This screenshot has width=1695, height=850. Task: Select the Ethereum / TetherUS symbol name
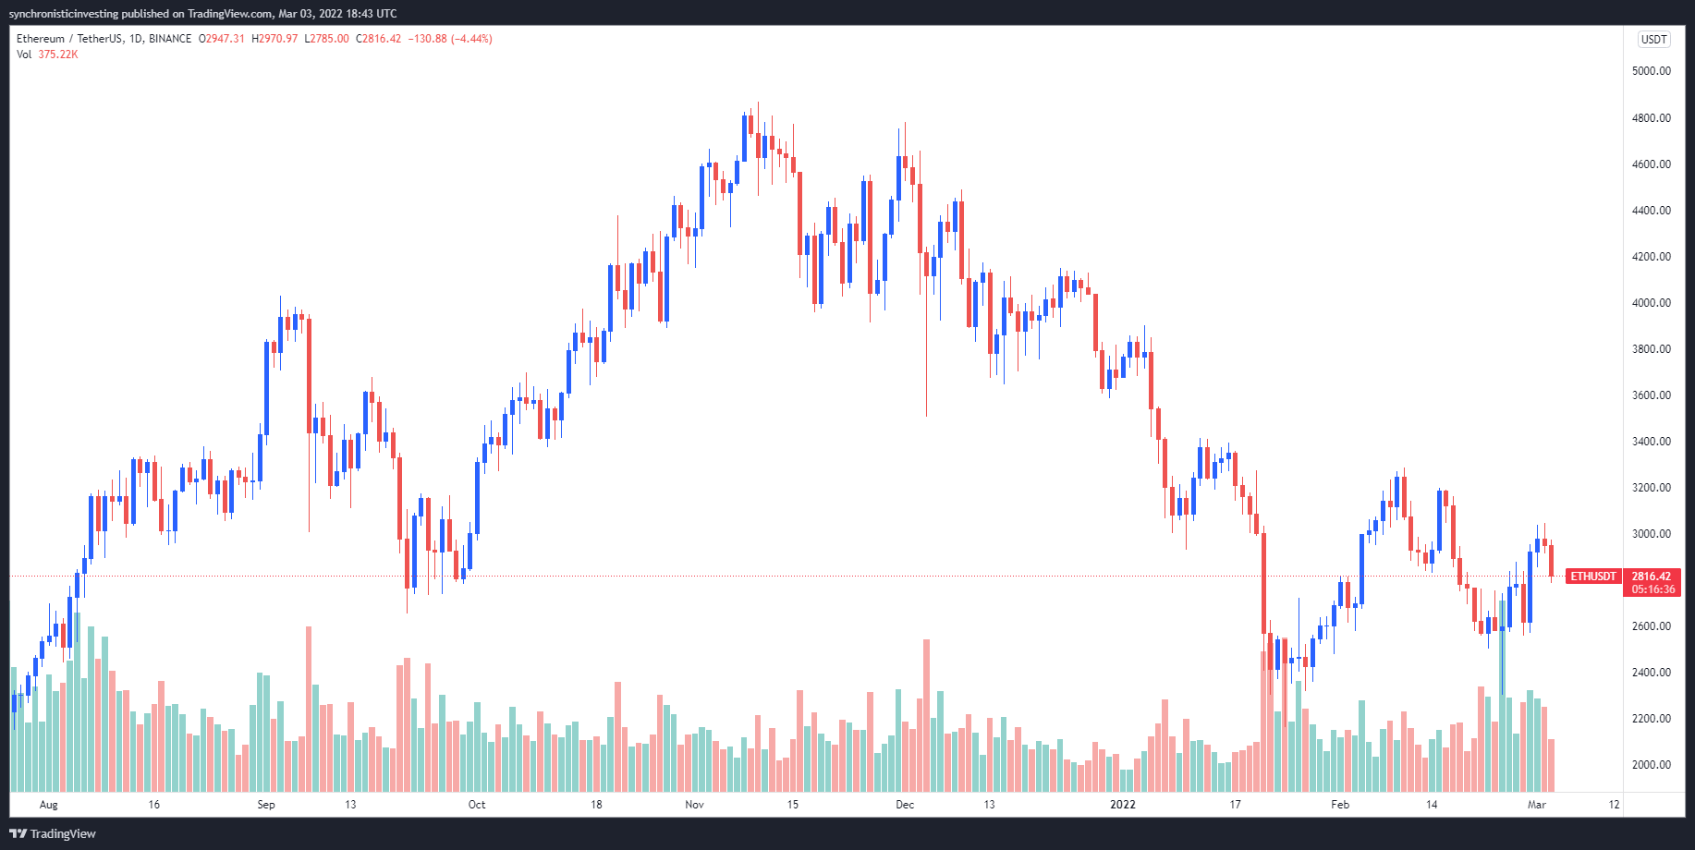tap(69, 39)
